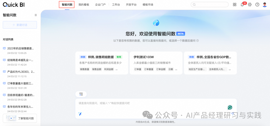Click chat icon beside 订单数量最大值前三
Image resolution: width=270 pixels, height=126 pixels.
[4, 83]
